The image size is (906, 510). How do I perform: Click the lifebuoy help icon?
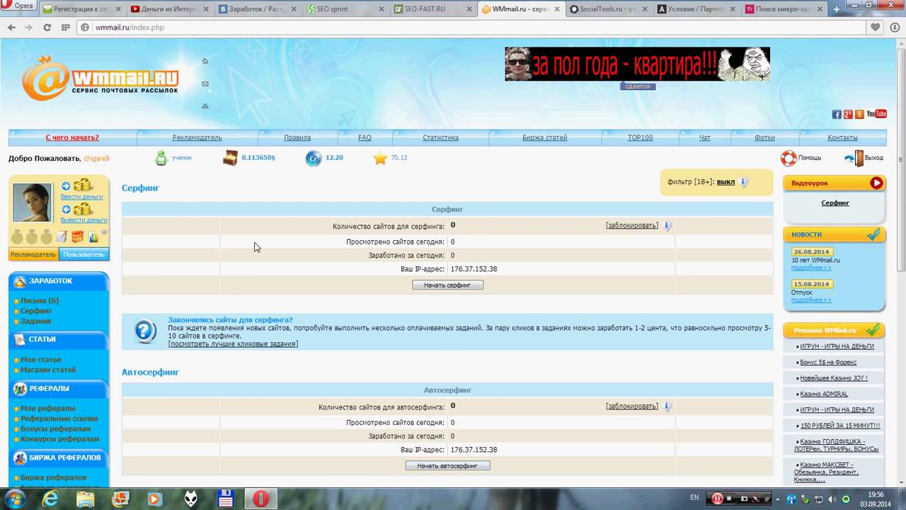(x=789, y=158)
